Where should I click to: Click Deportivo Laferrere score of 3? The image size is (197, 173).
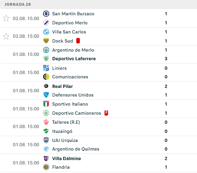pyautogui.click(x=166, y=59)
